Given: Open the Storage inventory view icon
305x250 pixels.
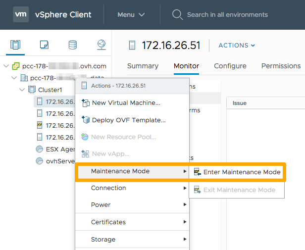Looking at the screenshot, I should click(x=73, y=45).
